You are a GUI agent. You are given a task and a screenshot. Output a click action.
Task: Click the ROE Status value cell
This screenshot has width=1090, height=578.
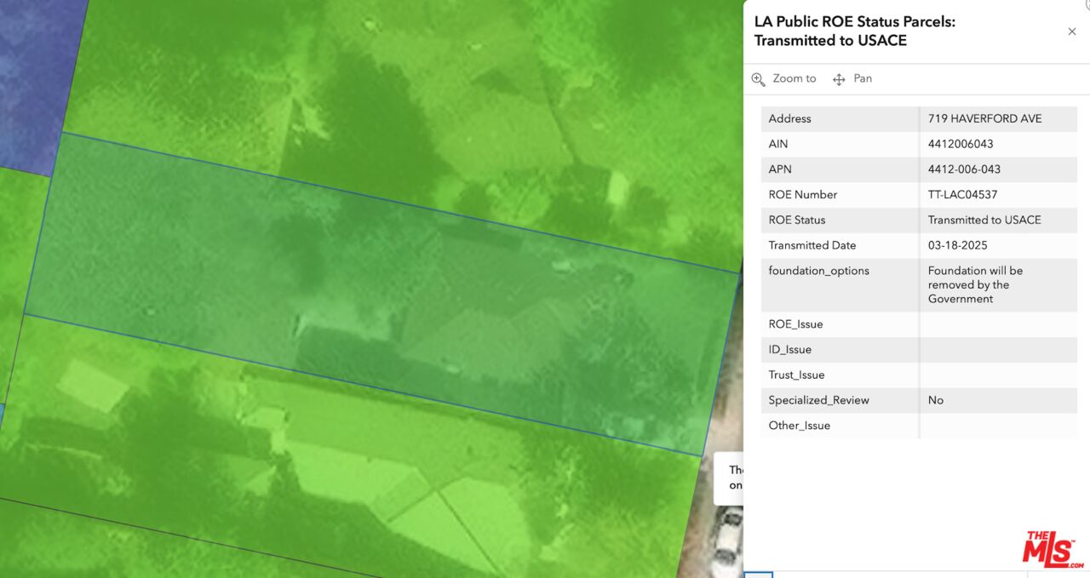pyautogui.click(x=984, y=220)
